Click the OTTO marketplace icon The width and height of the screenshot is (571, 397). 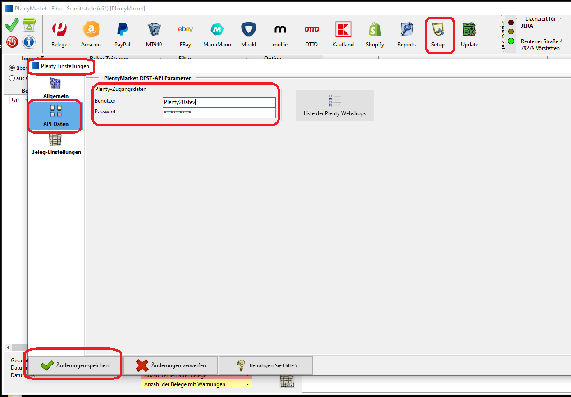[x=311, y=34]
